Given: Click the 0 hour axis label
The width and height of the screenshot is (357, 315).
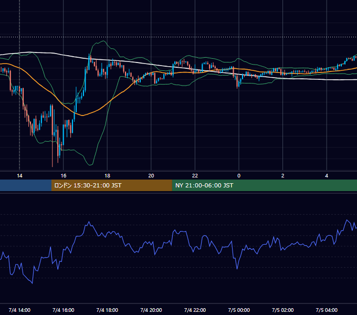Looking at the screenshot, I should click(x=239, y=176).
